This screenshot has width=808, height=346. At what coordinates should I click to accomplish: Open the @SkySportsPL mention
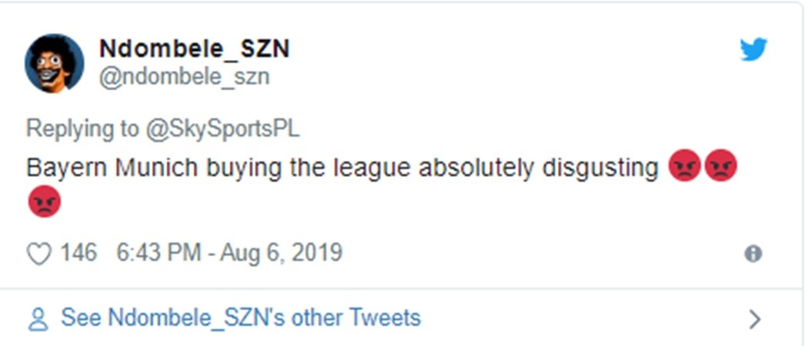(222, 128)
